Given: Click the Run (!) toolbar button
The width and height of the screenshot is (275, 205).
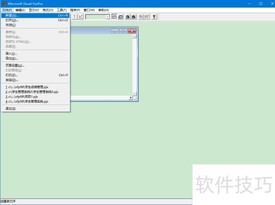Looking at the screenshot, I should click(x=74, y=17).
